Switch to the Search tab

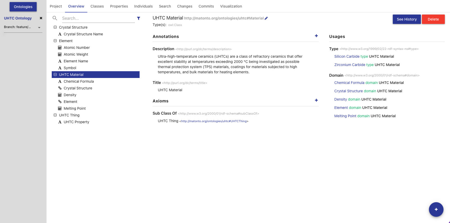165,6
